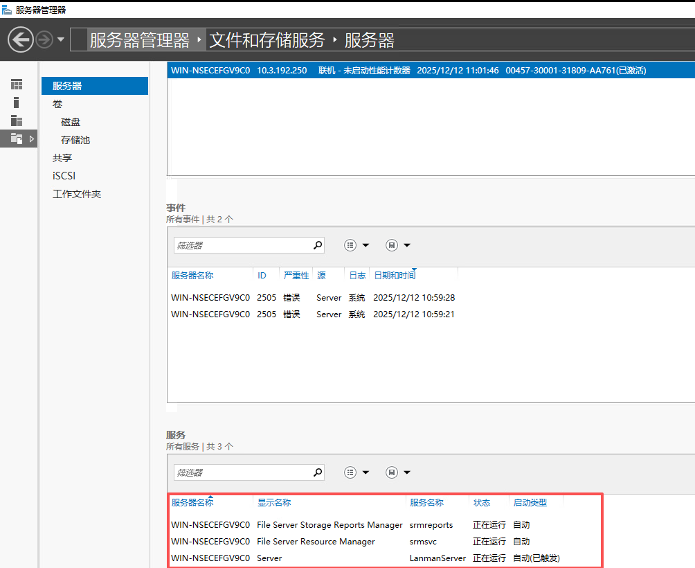695x568 pixels.
Task: Select 卷 in the navigation pane
Action: (x=57, y=104)
